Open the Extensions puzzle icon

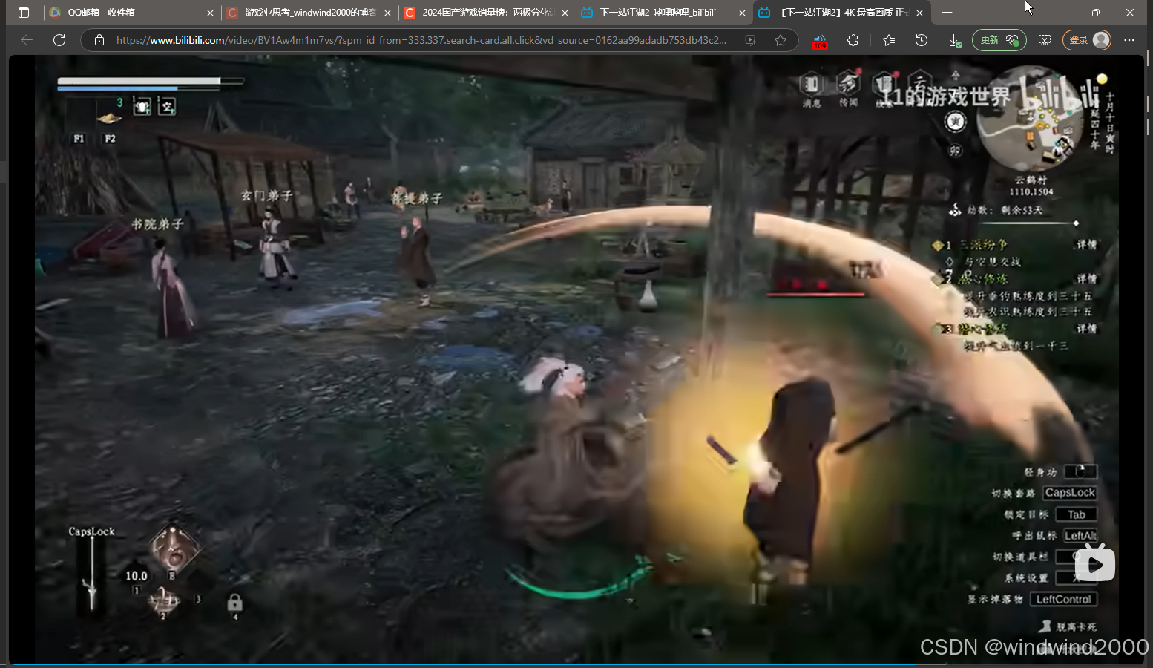[x=853, y=40]
